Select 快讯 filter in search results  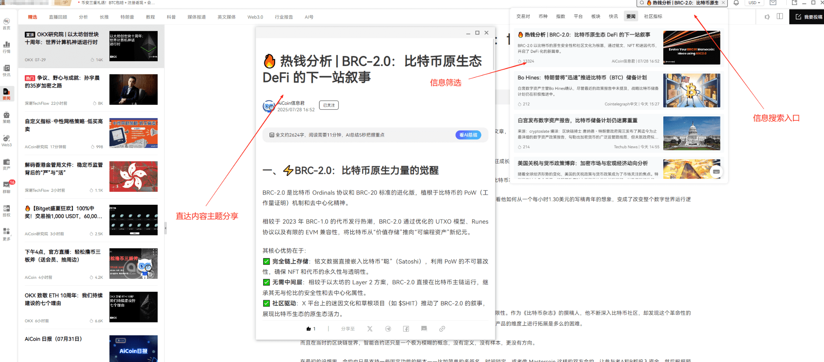(613, 16)
